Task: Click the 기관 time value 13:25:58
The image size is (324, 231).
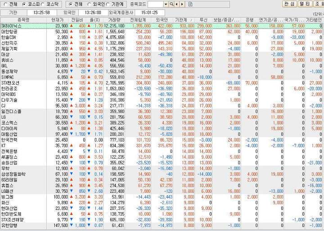Action: click(41, 13)
